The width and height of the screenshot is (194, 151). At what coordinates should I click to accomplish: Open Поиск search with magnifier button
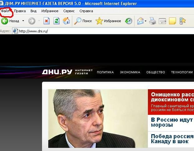(83, 21)
